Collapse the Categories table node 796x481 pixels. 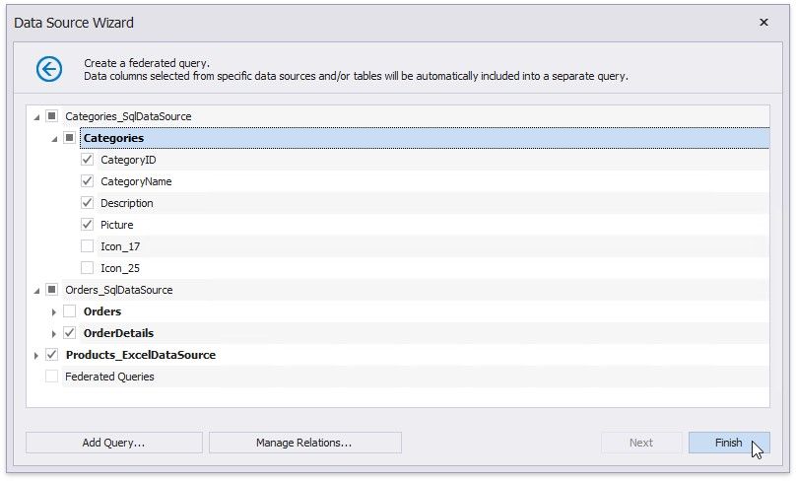(55, 139)
